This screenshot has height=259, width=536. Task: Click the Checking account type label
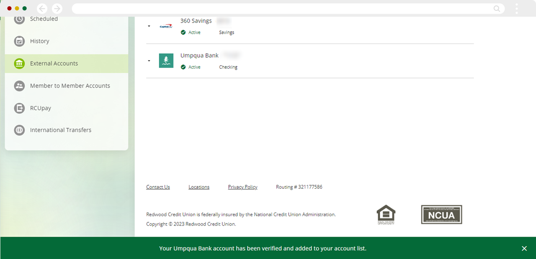228,67
